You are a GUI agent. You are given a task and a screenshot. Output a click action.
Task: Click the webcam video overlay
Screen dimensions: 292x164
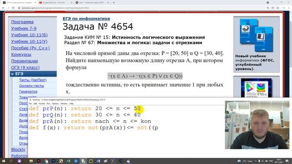(257, 125)
